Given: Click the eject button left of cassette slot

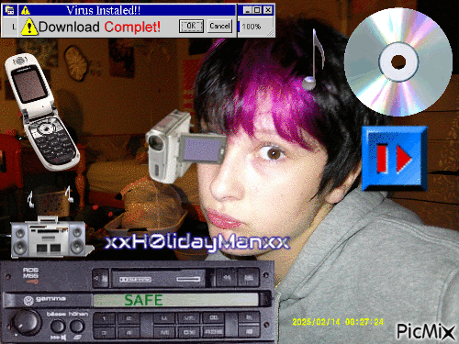Looking at the screenshot, I should (100, 278).
